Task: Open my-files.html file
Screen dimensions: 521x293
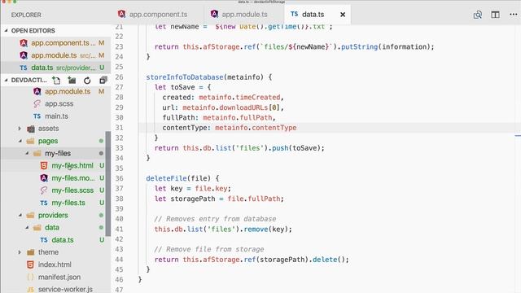Action: [72, 165]
